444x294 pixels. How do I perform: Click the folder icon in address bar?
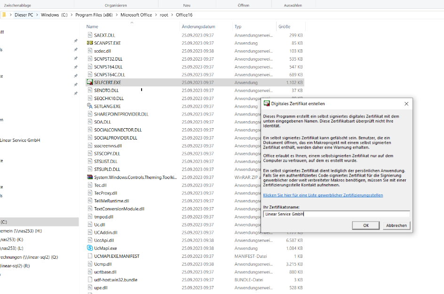point(4,15)
